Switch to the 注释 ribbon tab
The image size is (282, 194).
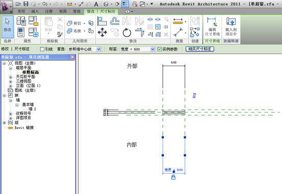click(49, 11)
